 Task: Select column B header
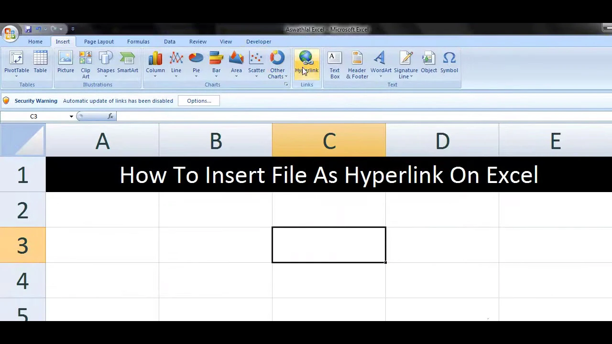pyautogui.click(x=216, y=140)
